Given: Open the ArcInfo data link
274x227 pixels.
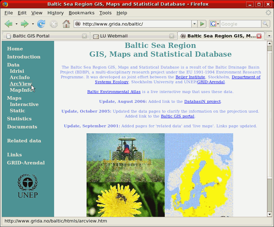Looking at the screenshot, I should point(20,77).
